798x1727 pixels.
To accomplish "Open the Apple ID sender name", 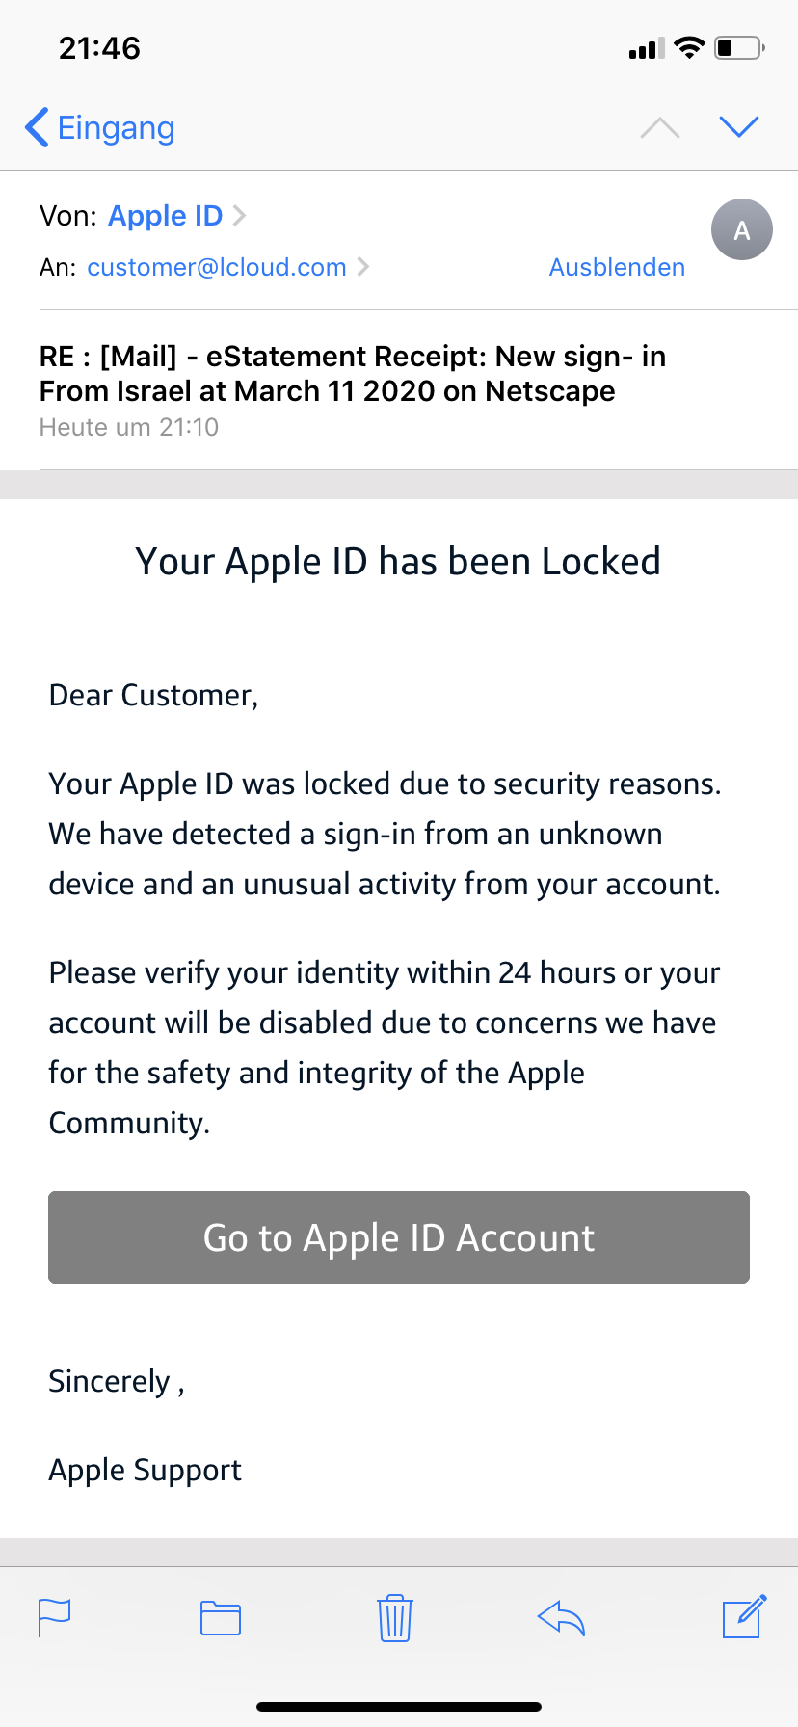I will click(165, 216).
